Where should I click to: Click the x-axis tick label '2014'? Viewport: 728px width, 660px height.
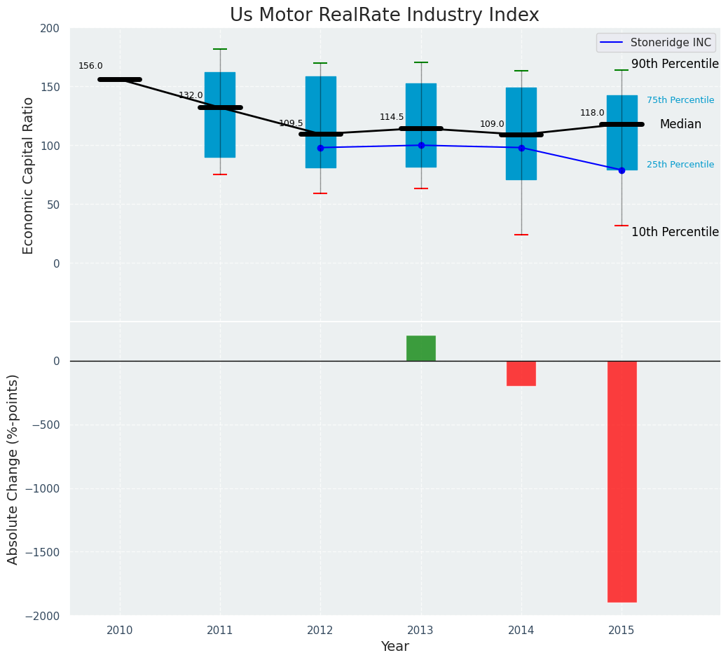[x=521, y=631]
